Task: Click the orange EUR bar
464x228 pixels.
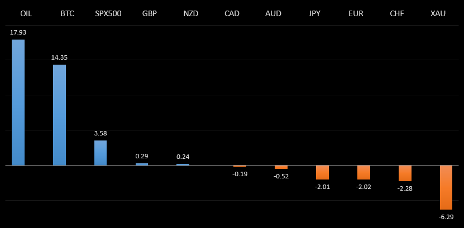Action: click(363, 172)
